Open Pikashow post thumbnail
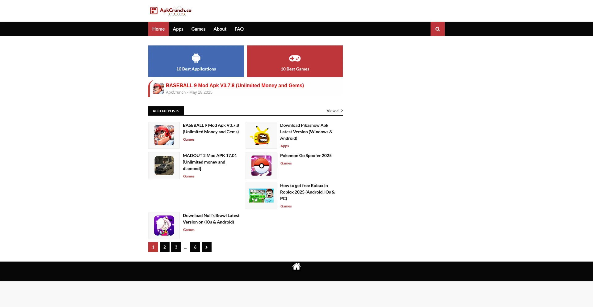The image size is (593, 307). pyautogui.click(x=261, y=135)
